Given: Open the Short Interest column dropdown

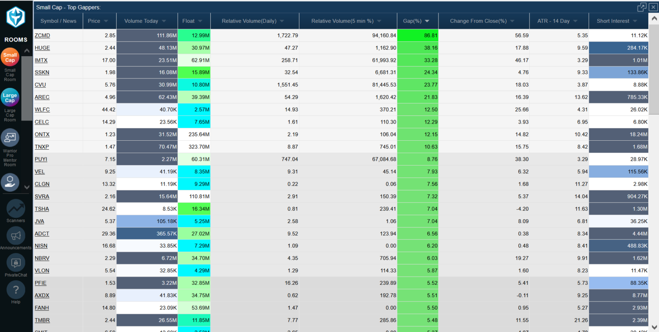Looking at the screenshot, I should (635, 21).
